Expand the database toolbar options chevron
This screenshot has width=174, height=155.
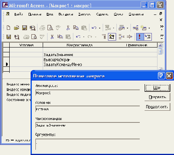[162, 28]
